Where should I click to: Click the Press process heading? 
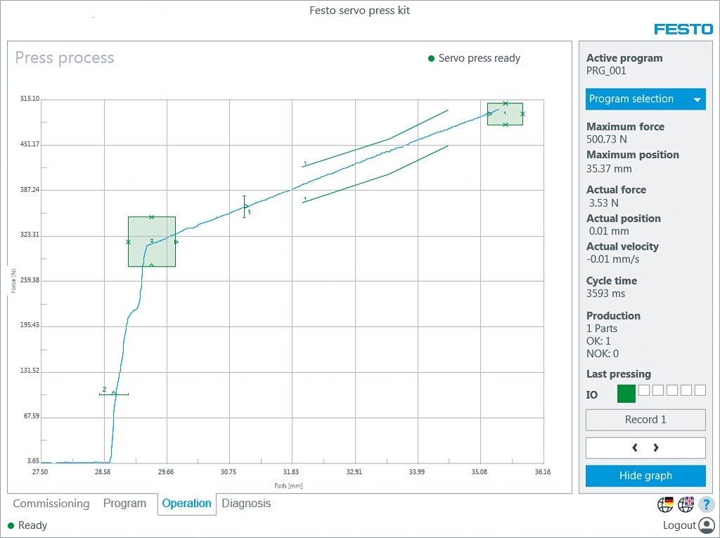[65, 58]
